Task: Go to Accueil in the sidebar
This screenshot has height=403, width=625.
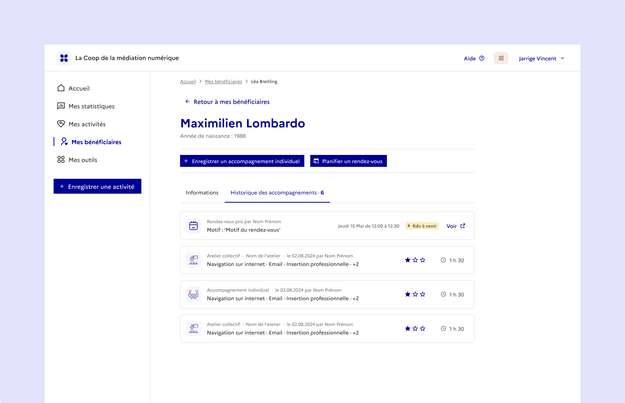Action: [79, 88]
